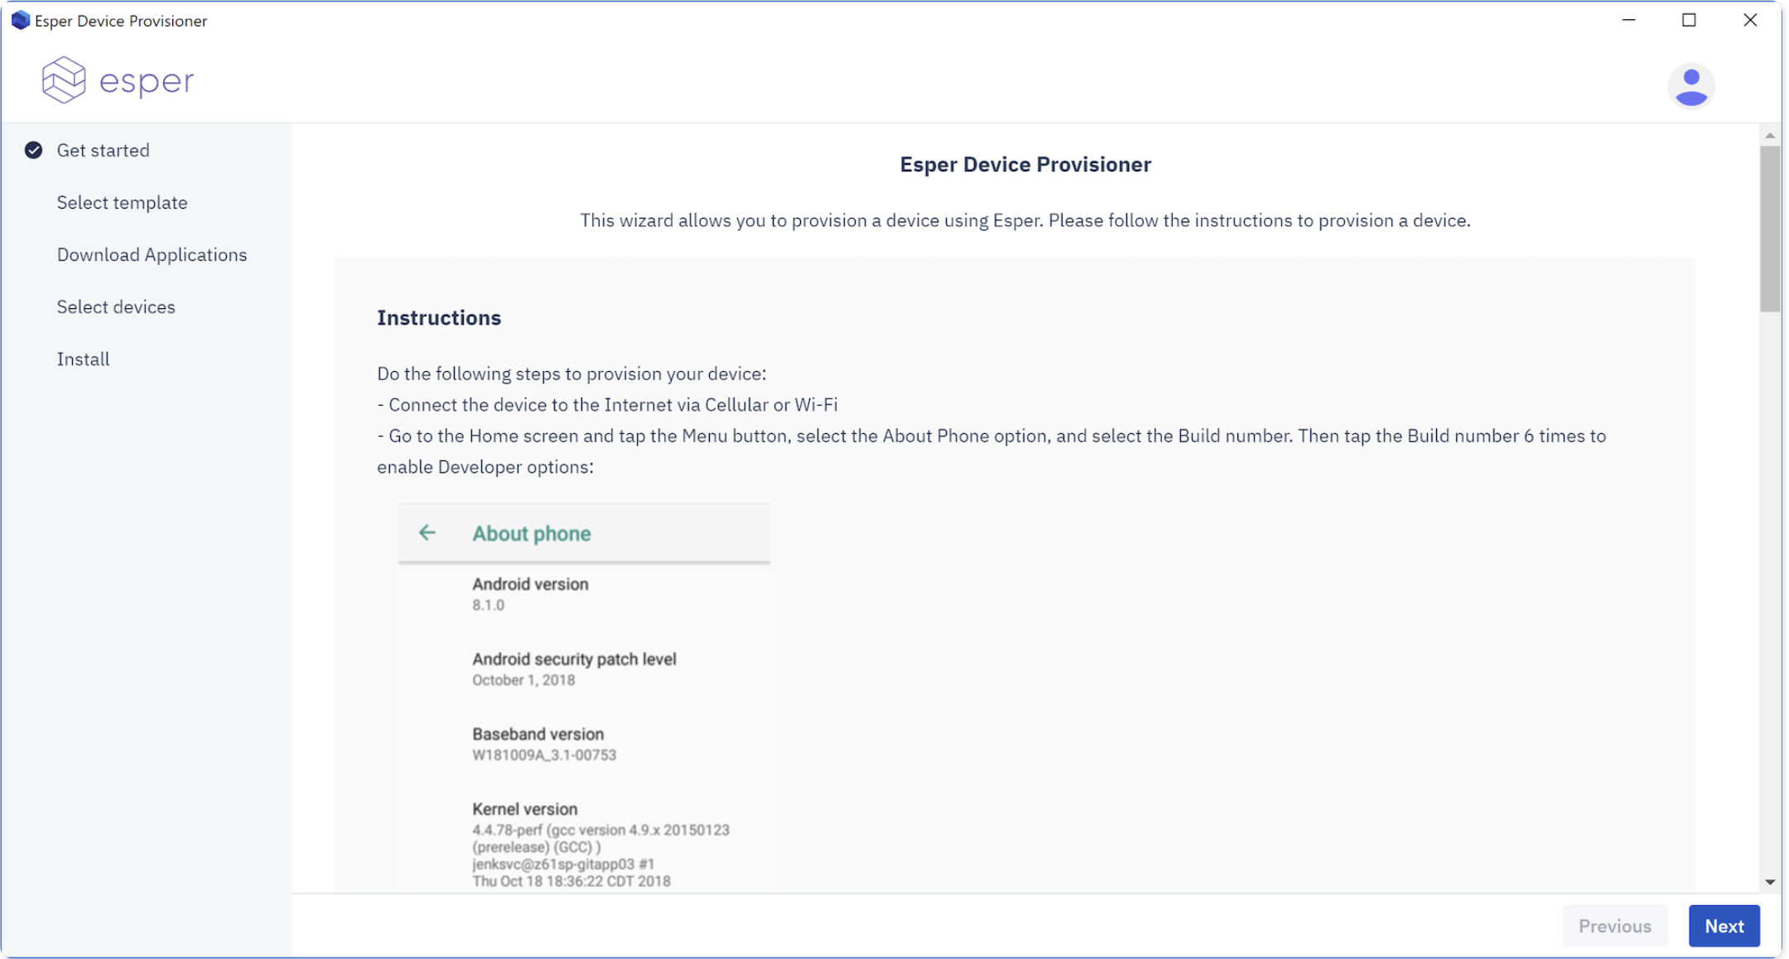Click the Instructions heading
This screenshot has width=1789, height=959.
coord(439,318)
